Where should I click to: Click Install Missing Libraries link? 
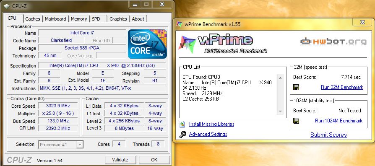(212, 124)
